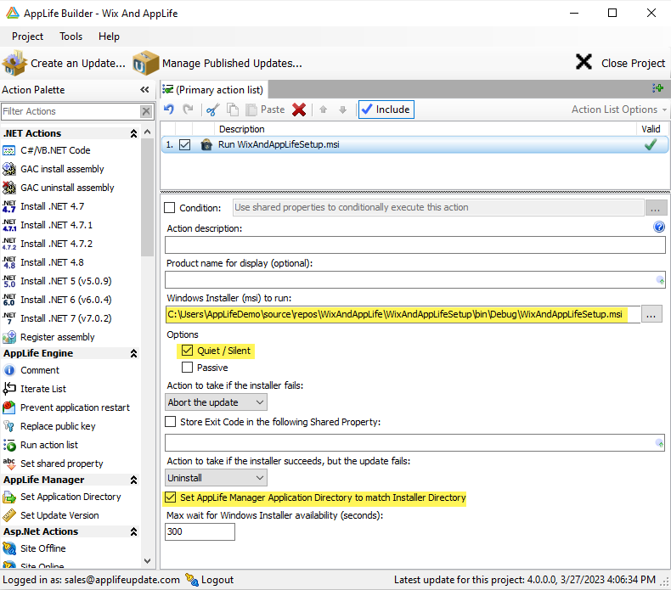The width and height of the screenshot is (671, 590).
Task: Browse for msi file with ellipsis button
Action: [651, 314]
